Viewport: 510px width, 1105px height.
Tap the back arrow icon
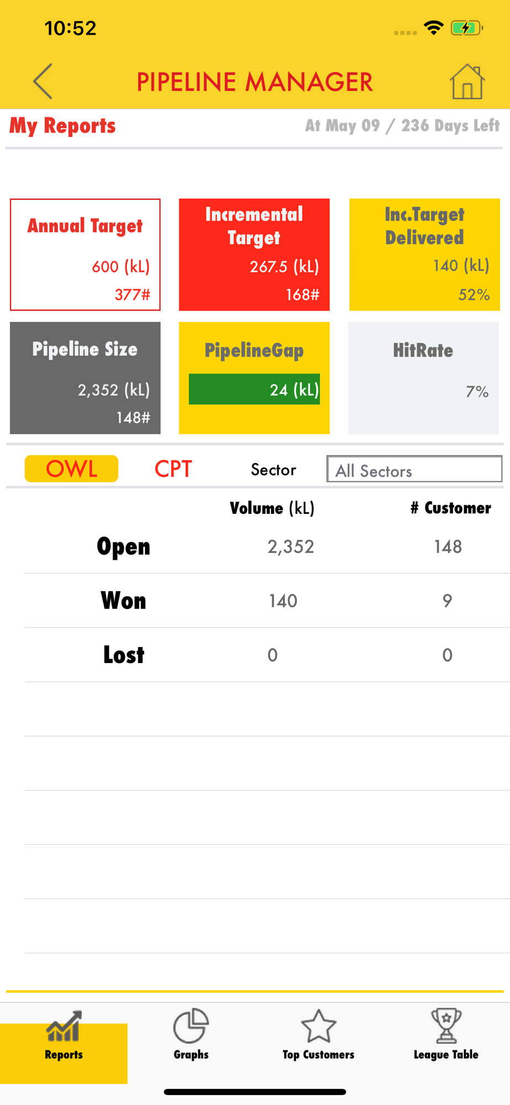pos(43,81)
